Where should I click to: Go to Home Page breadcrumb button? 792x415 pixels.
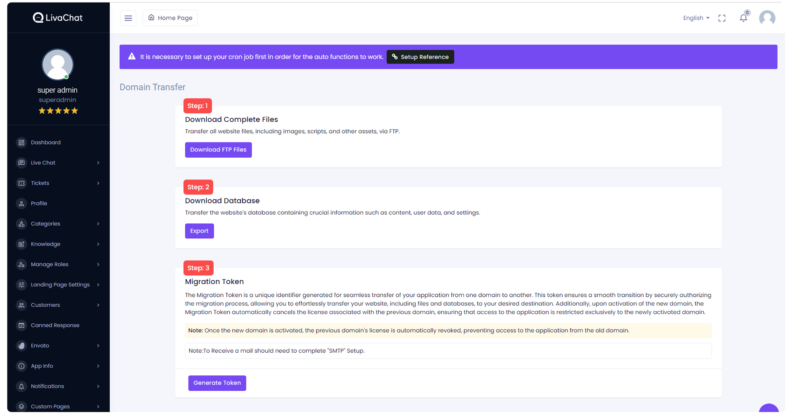(x=170, y=18)
